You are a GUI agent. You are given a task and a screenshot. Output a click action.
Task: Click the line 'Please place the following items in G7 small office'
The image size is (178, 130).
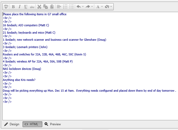coord(35,14)
